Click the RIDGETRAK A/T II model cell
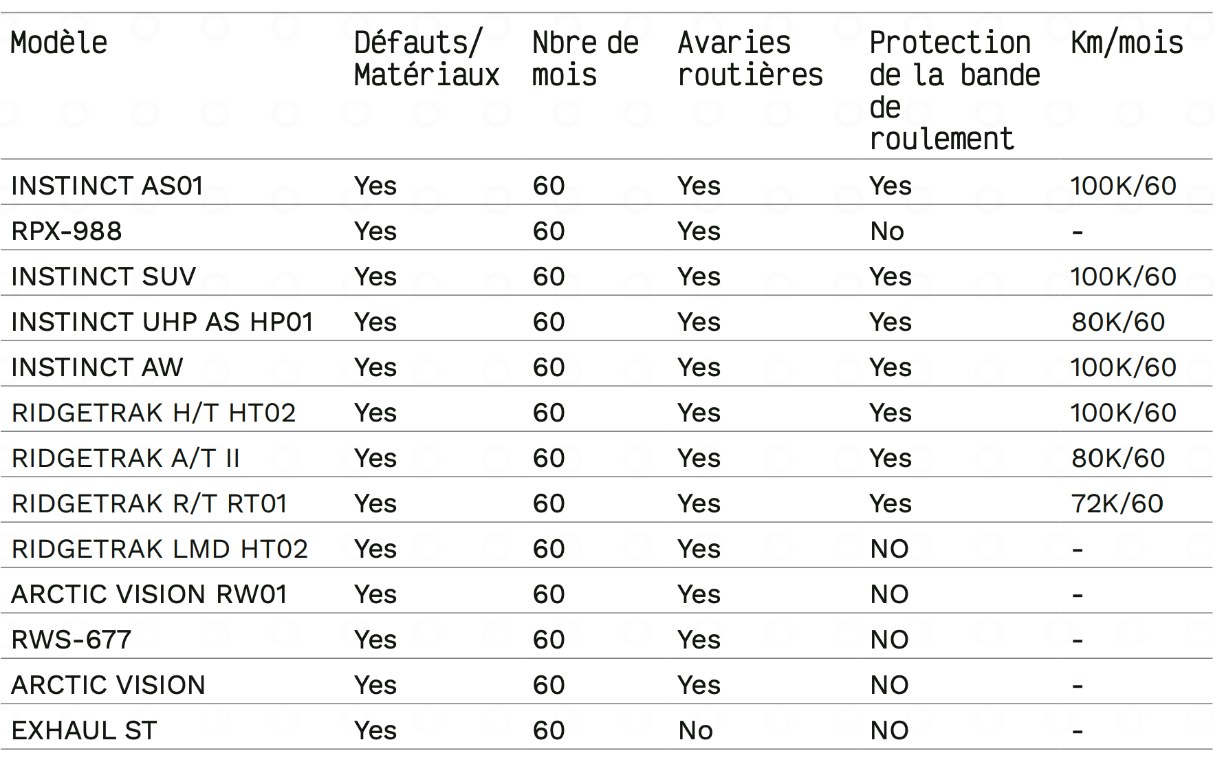 click(126, 458)
